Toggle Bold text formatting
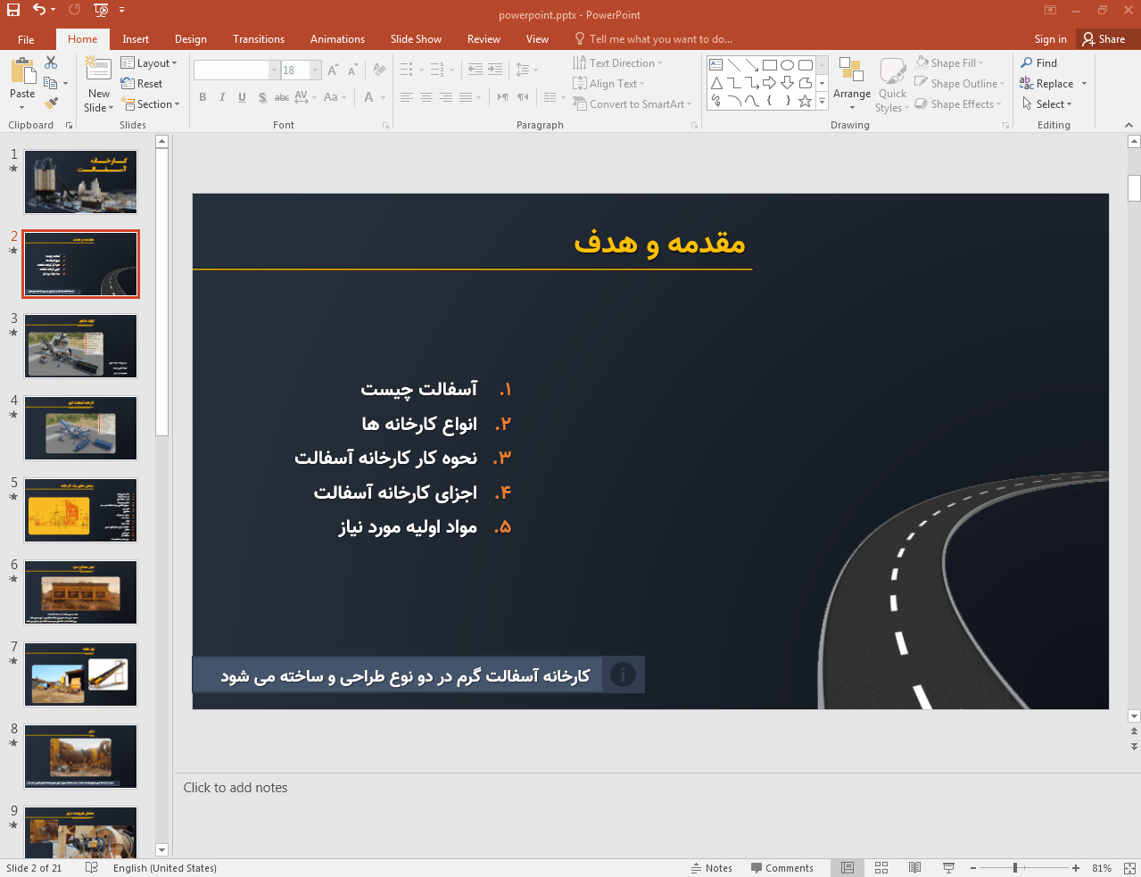This screenshot has width=1141, height=877. click(203, 97)
